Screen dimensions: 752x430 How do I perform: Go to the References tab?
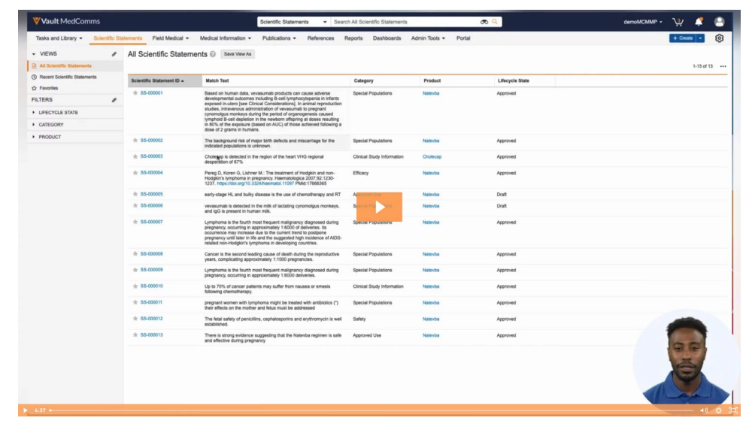[320, 38]
